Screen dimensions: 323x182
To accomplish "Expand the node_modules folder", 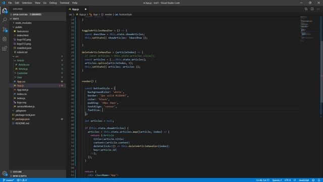I will click(37, 23).
